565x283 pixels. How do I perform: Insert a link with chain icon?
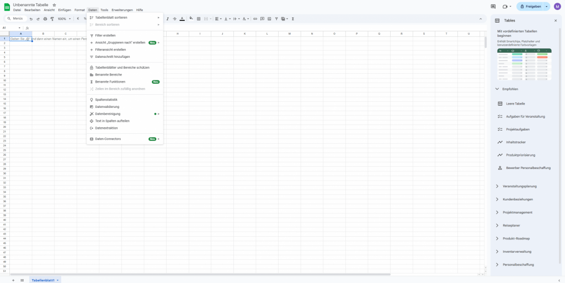(255, 19)
